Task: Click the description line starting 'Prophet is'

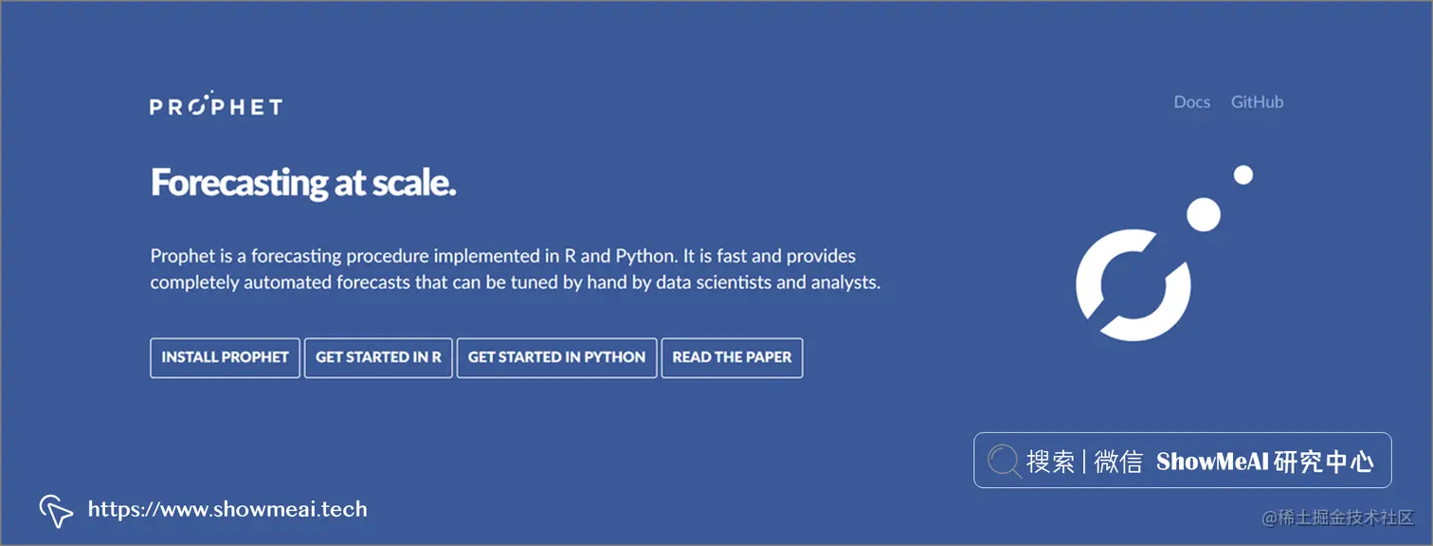Action: click(502, 256)
